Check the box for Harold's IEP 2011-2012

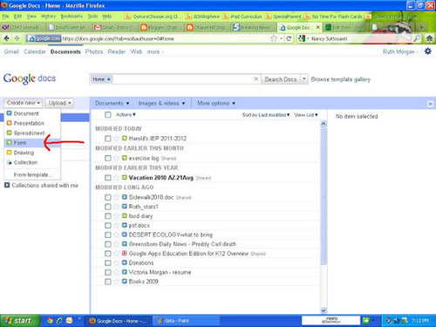click(x=108, y=139)
